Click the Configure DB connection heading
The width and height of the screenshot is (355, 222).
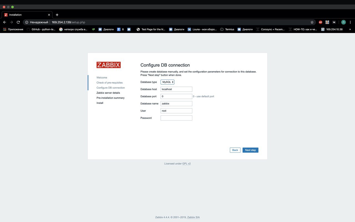click(165, 65)
